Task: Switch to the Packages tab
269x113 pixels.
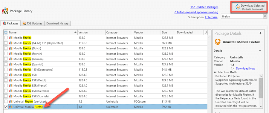Action: (11, 23)
